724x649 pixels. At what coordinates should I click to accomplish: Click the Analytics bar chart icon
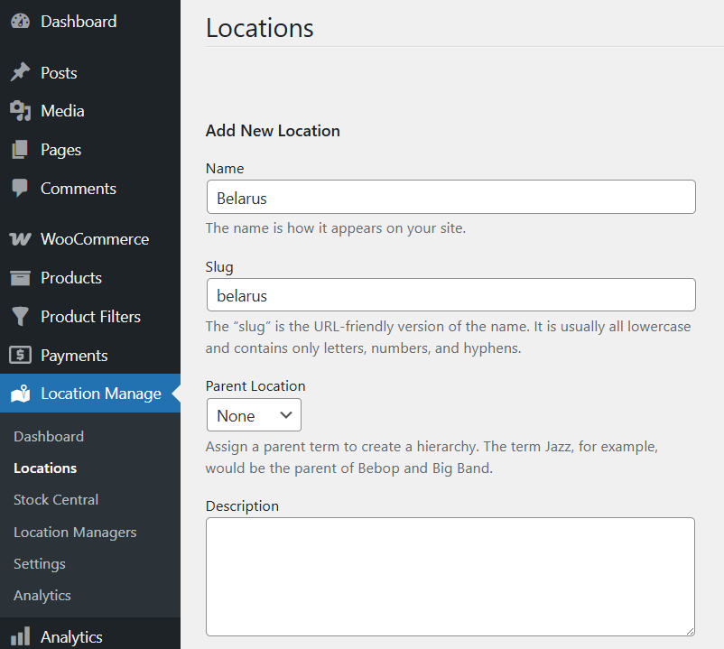click(x=20, y=636)
